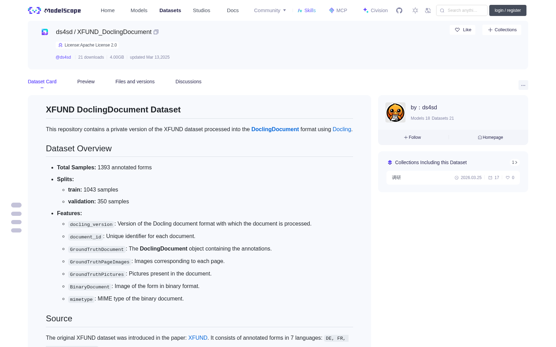Open Models navigation item

pos(139,10)
